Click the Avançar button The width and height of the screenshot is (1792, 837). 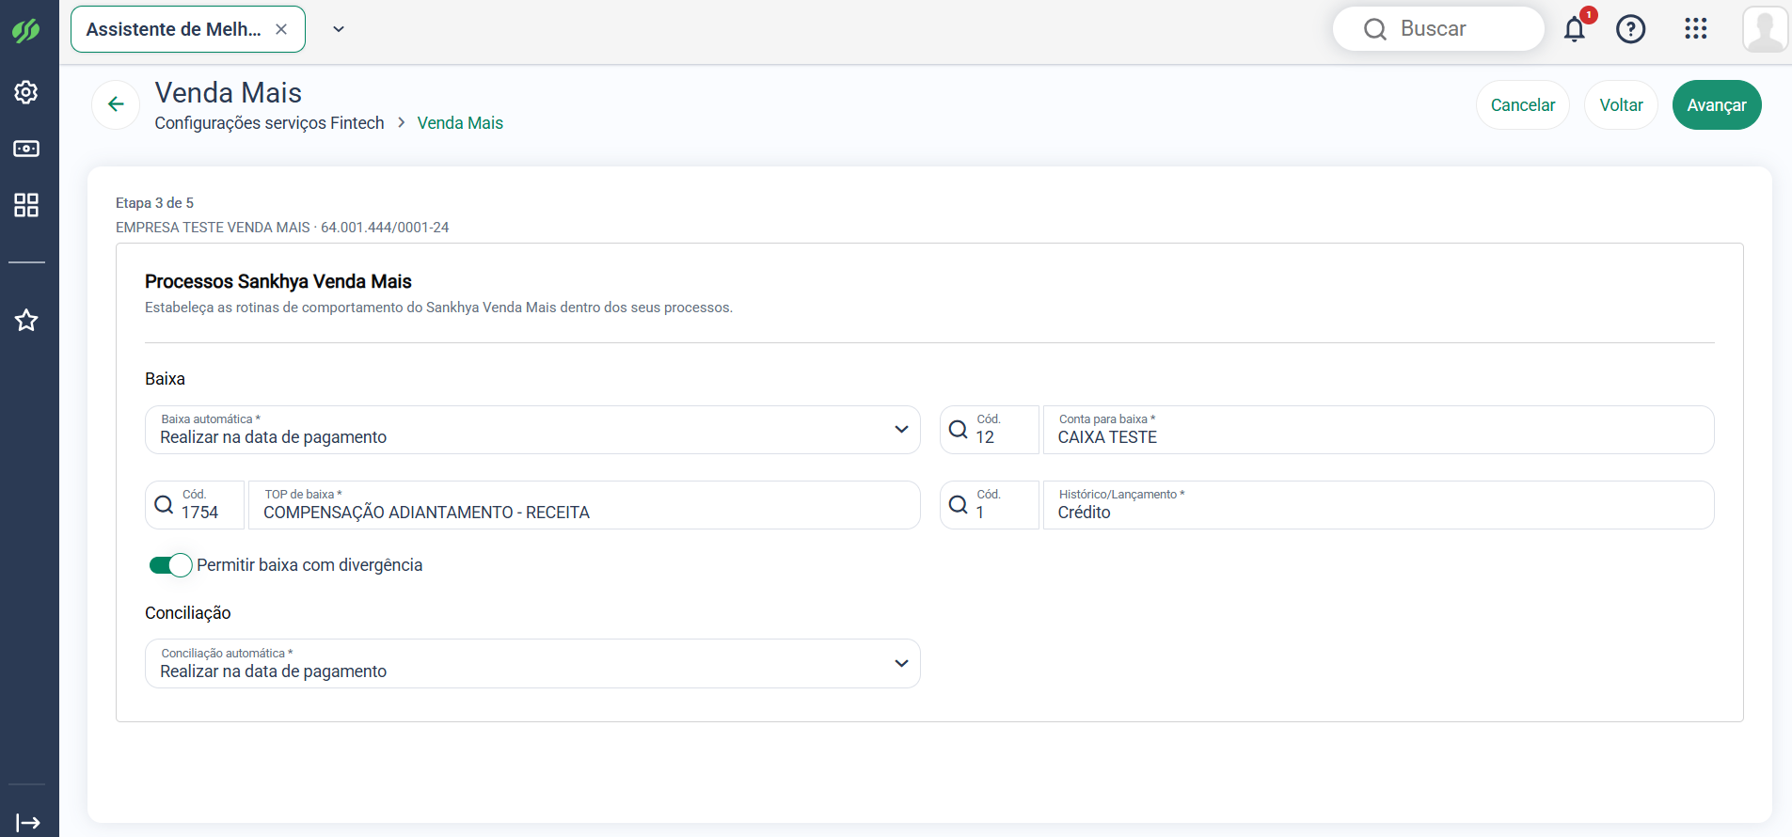1717,105
